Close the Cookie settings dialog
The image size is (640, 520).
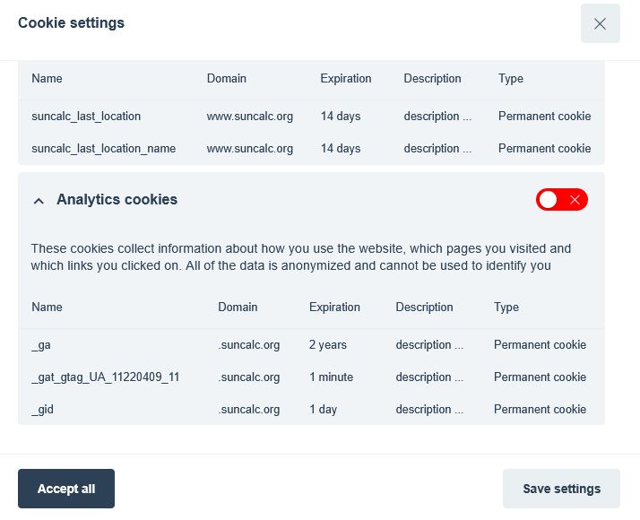(x=600, y=24)
